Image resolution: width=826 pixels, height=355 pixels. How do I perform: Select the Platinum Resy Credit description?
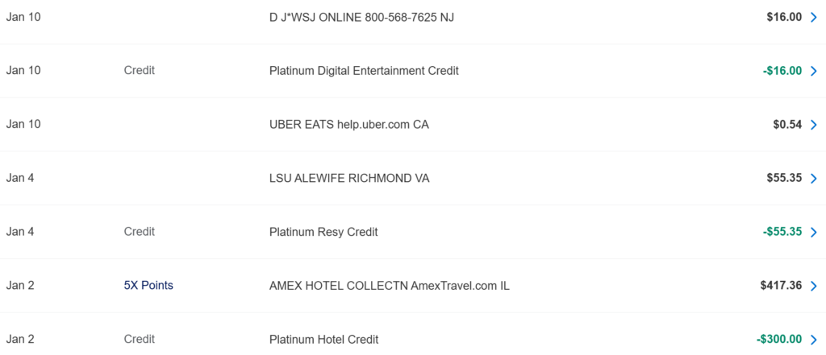point(323,233)
